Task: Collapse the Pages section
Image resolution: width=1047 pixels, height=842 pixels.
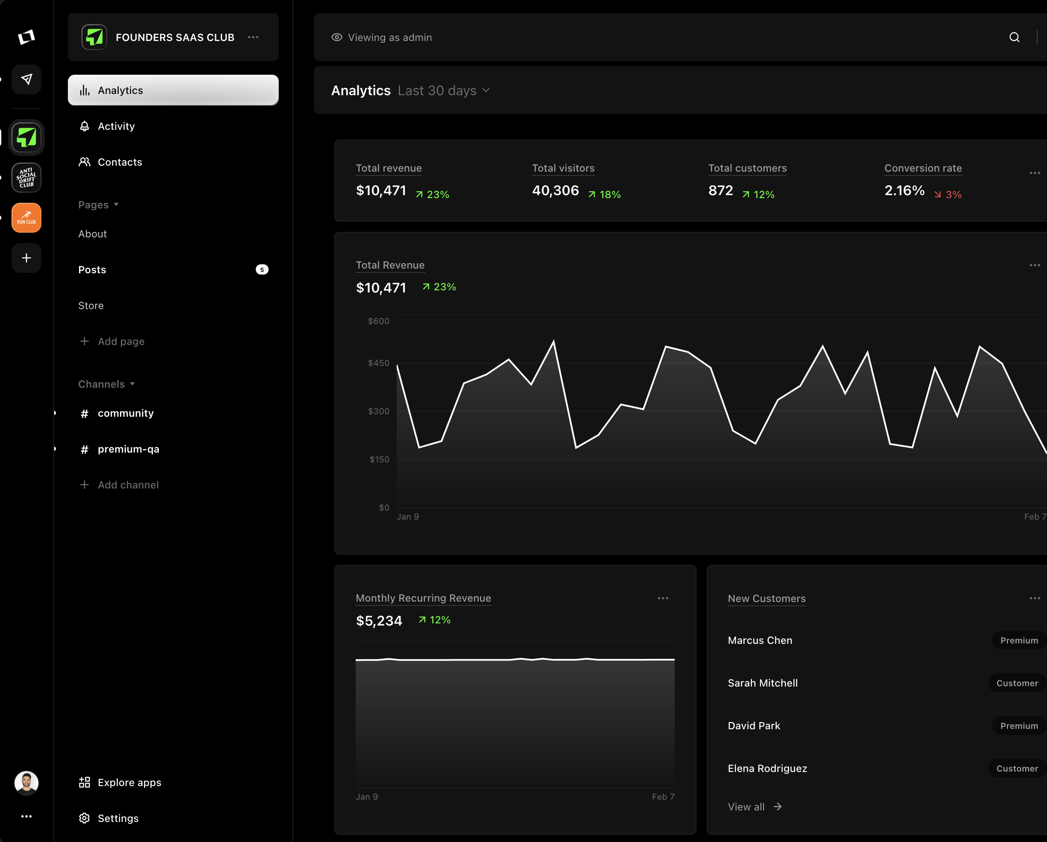Action: tap(98, 205)
